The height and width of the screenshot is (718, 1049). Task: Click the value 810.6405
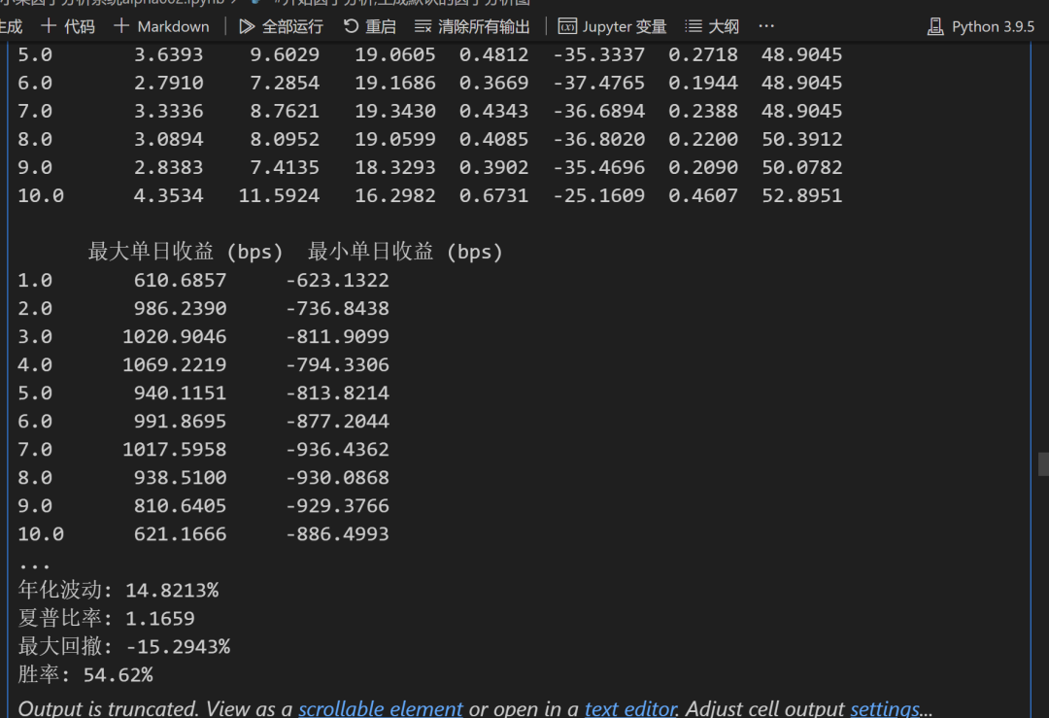[x=180, y=506]
